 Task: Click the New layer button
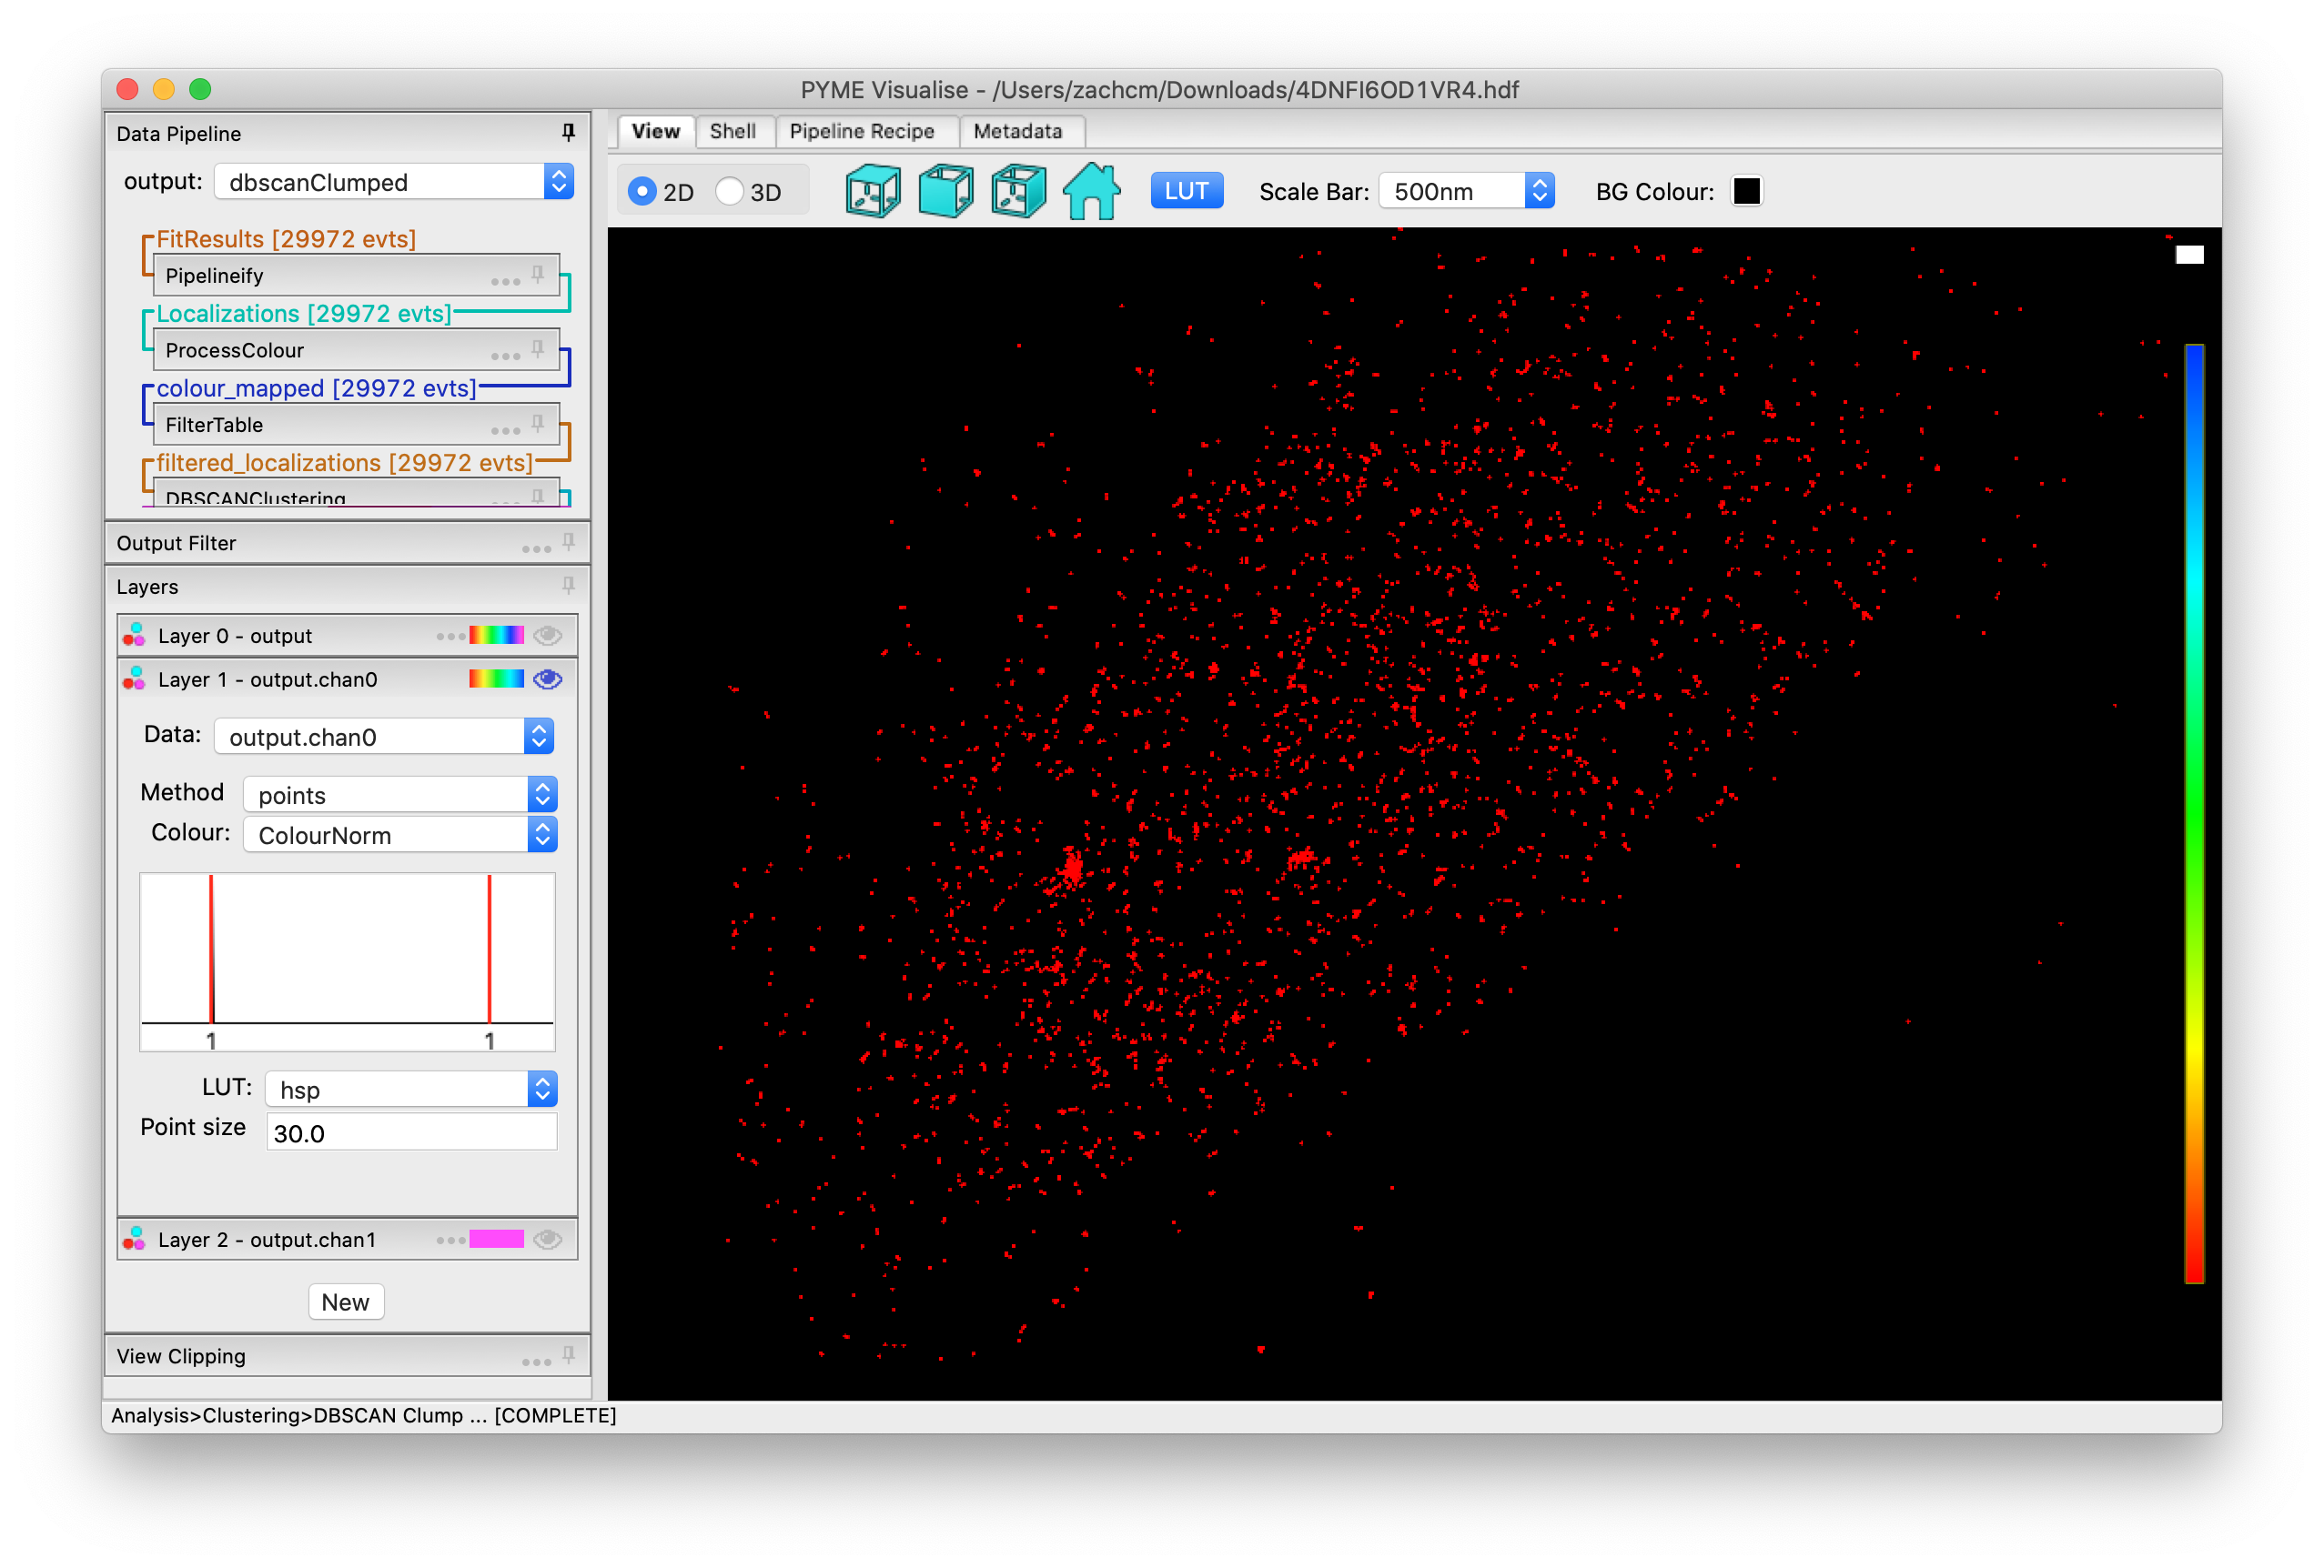345,1302
